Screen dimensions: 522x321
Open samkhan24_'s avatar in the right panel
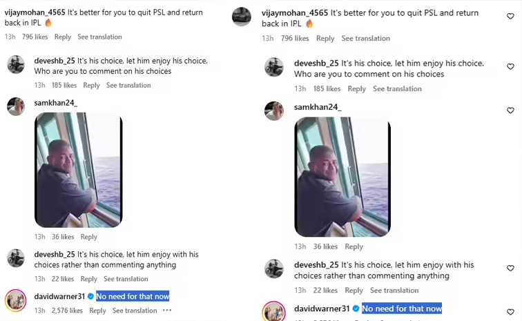pos(275,110)
